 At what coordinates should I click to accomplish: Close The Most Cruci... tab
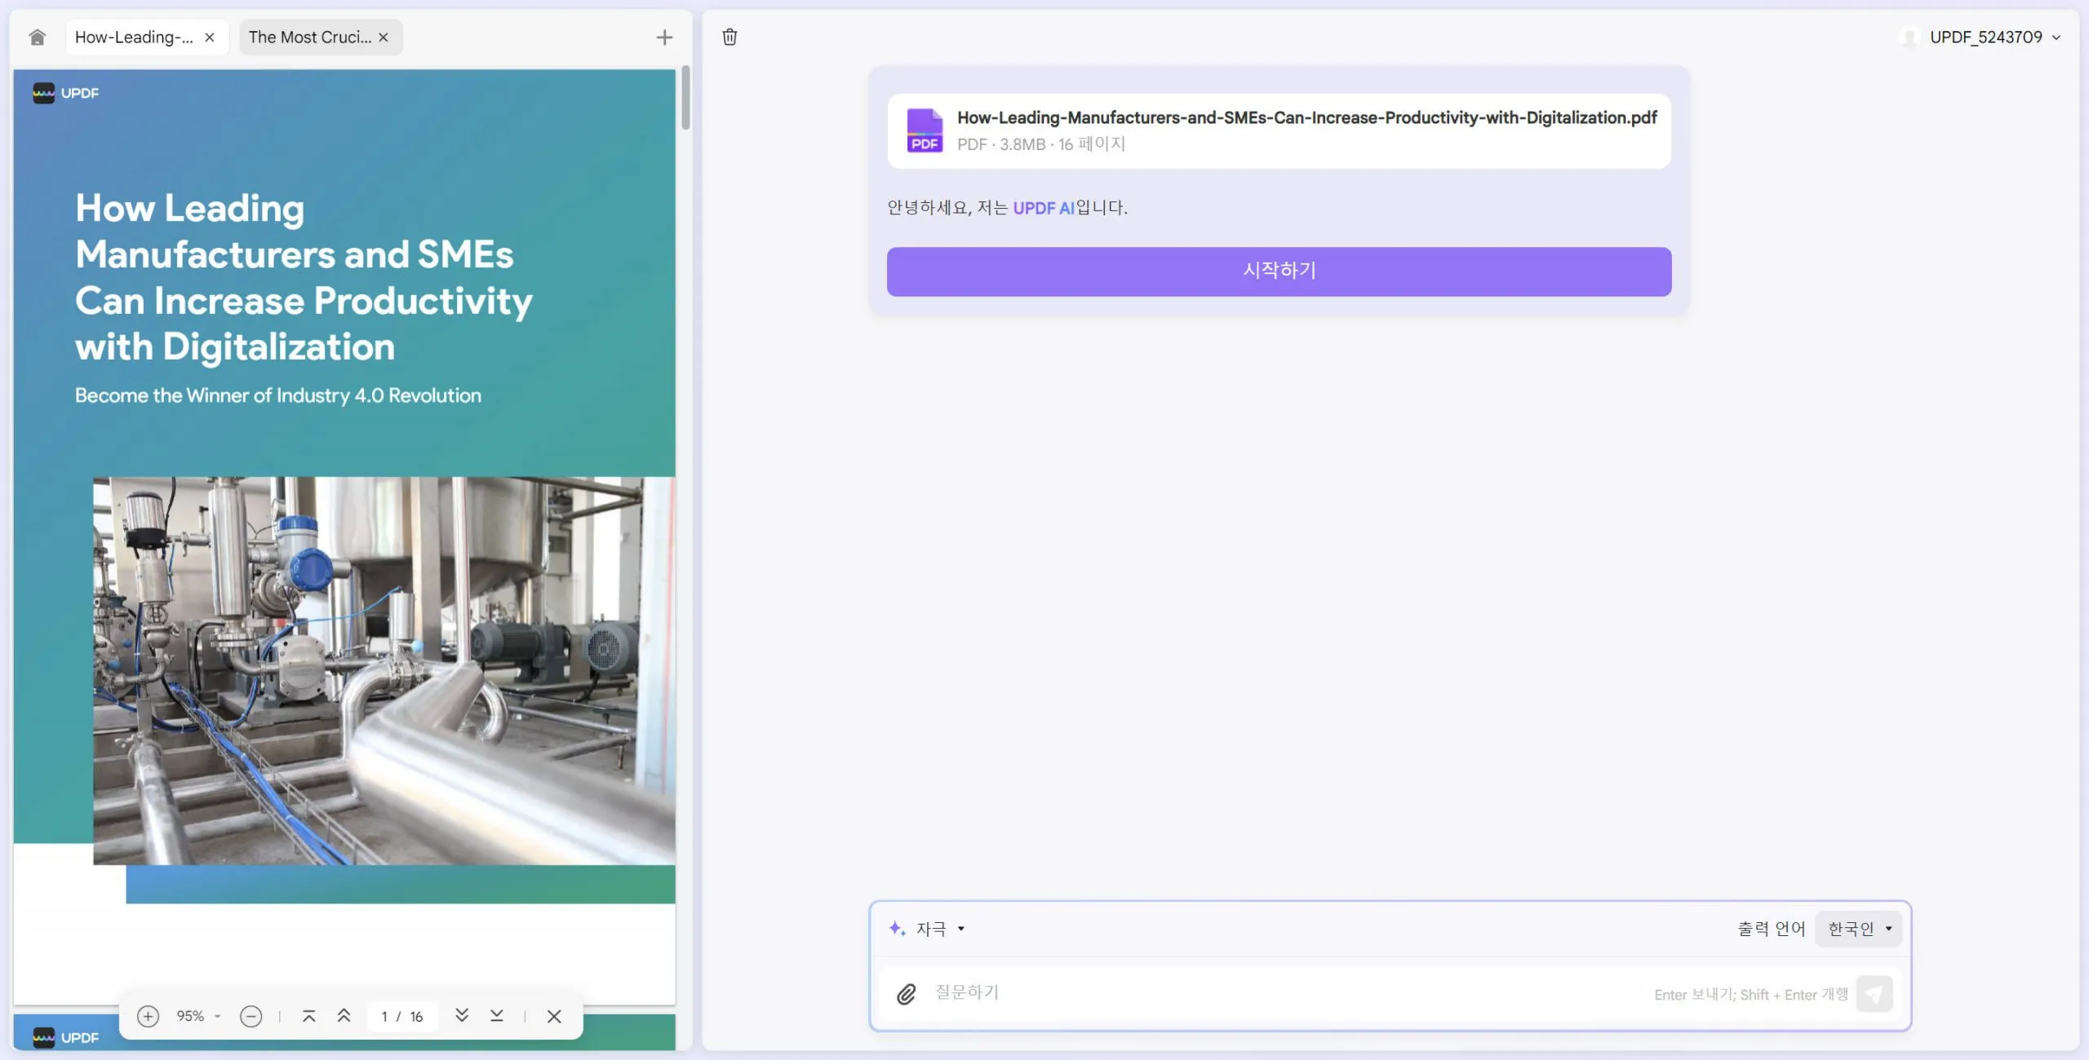click(384, 38)
